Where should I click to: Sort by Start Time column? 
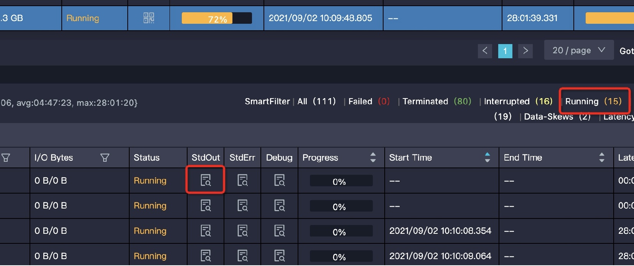pyautogui.click(x=487, y=158)
